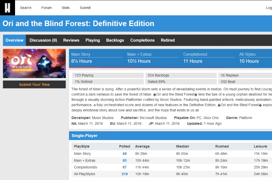Click the PlayStyle column header
The image size is (272, 180).
point(82,147)
